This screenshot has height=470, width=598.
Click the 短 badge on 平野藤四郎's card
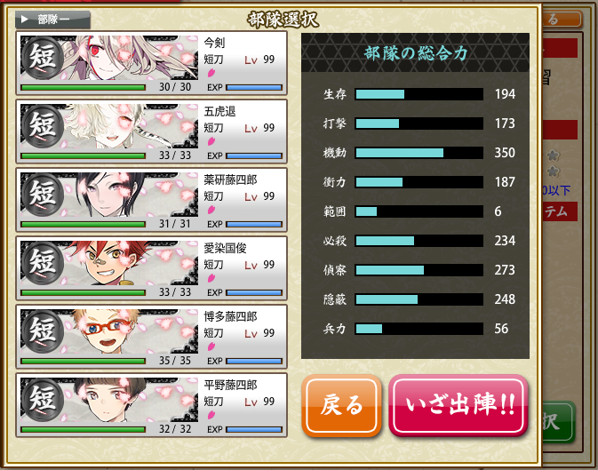point(42,400)
